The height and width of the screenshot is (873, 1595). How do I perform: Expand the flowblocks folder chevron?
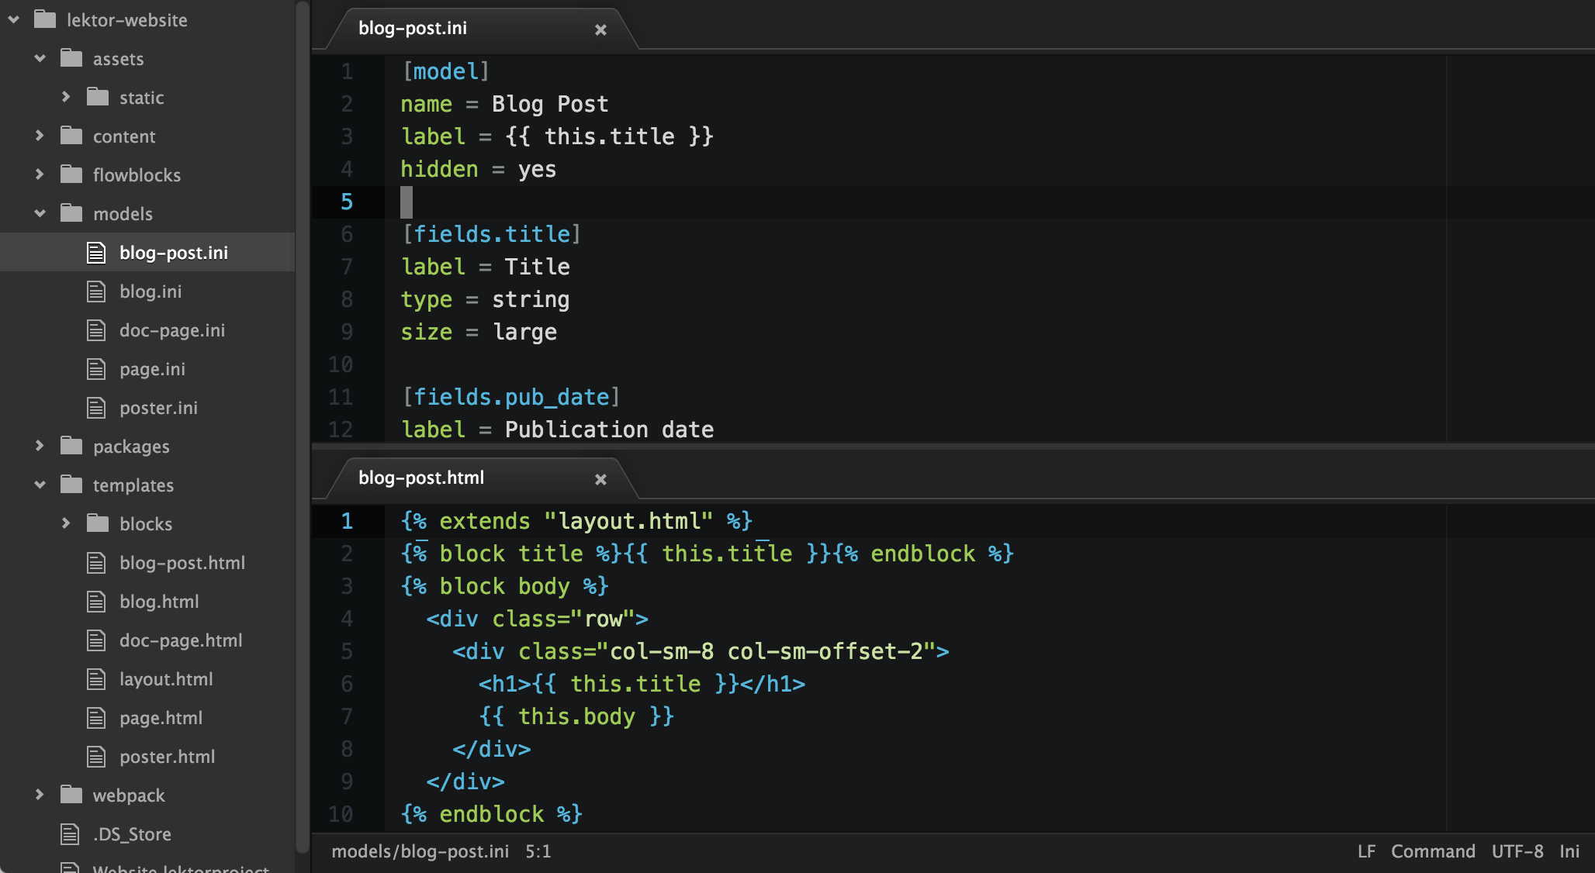tap(40, 175)
